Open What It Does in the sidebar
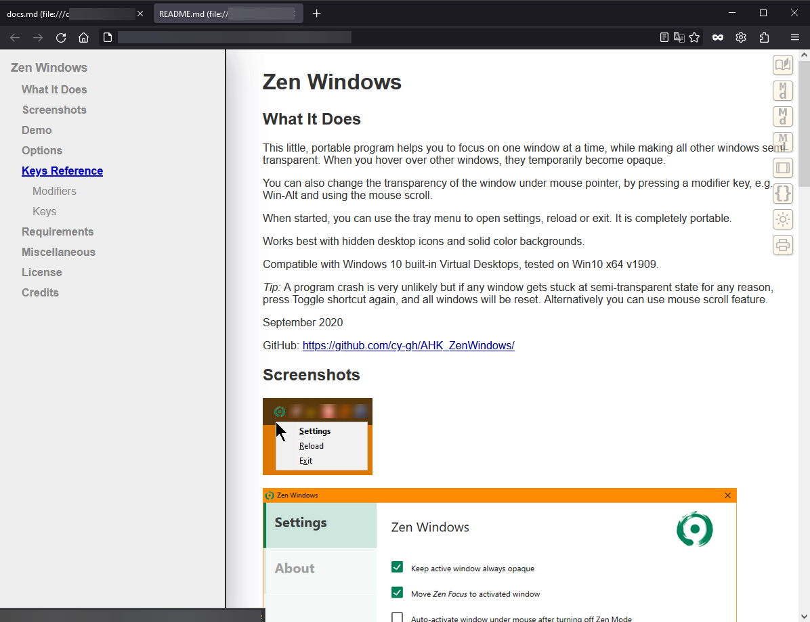This screenshot has width=810, height=622. [x=54, y=90]
